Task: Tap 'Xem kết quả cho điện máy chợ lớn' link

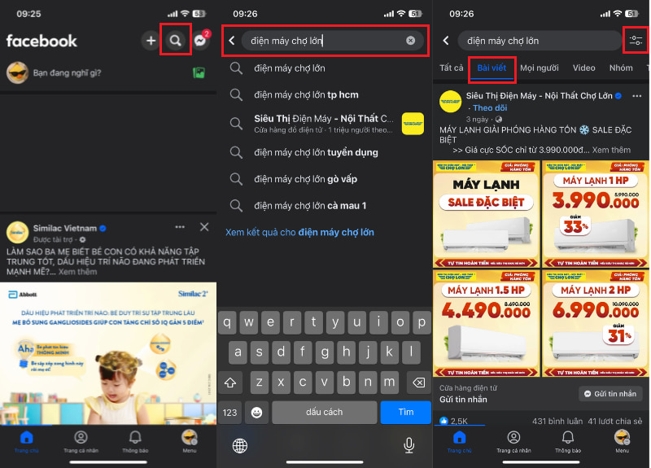Action: coord(299,232)
